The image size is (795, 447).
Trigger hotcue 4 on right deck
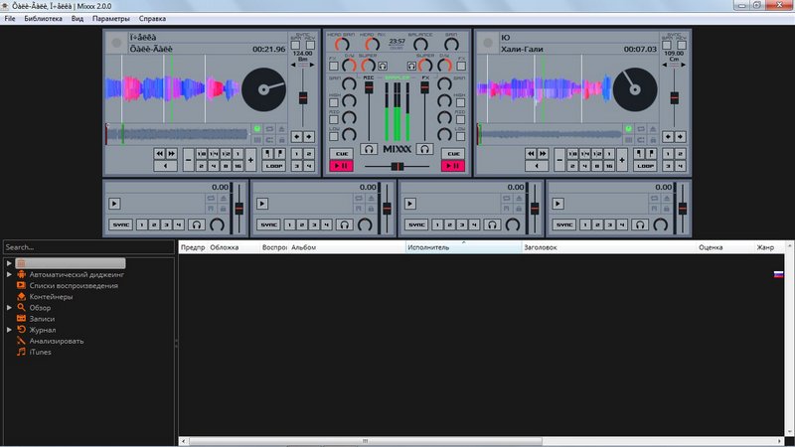[681, 166]
